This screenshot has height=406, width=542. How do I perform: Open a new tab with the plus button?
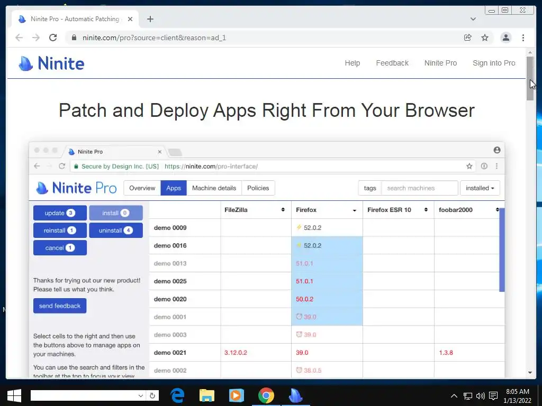click(x=150, y=19)
